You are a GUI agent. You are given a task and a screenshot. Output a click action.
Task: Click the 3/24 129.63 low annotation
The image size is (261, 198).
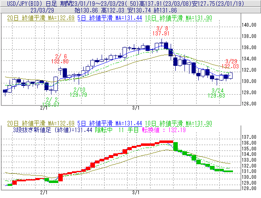(216, 93)
